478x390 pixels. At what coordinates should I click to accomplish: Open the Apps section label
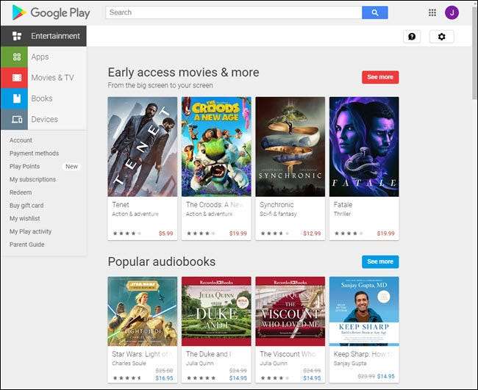pyautogui.click(x=40, y=57)
